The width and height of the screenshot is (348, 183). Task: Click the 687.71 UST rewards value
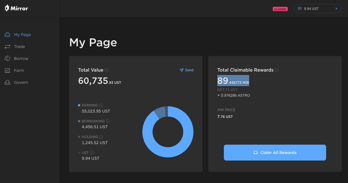[x=227, y=90]
